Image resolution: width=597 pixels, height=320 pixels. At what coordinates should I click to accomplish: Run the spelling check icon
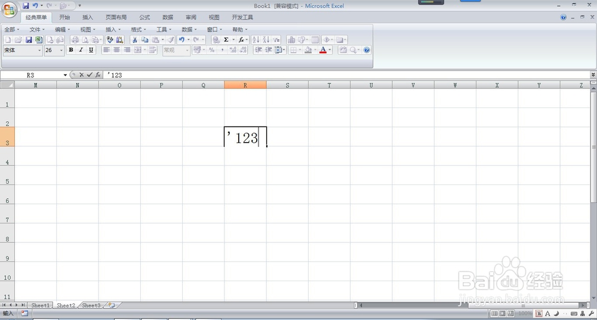tap(110, 39)
